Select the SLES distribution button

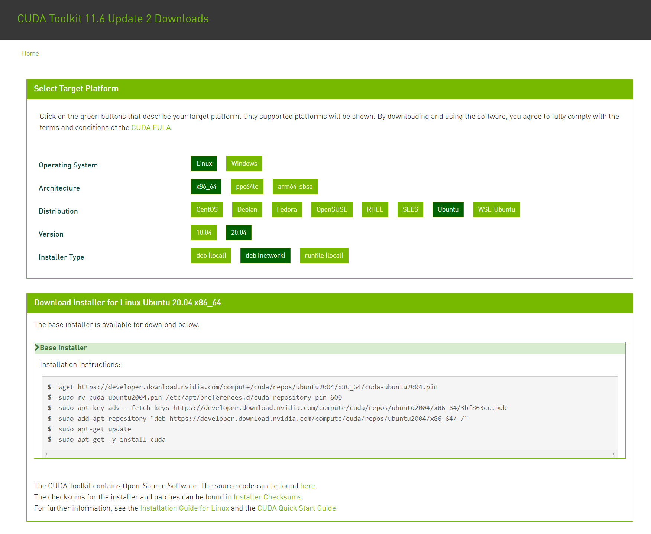[410, 209]
